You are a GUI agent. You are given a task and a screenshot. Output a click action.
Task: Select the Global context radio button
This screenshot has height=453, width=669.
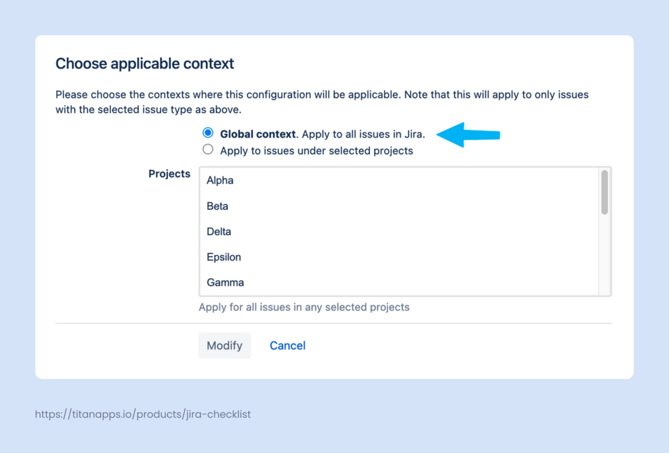[208, 133]
